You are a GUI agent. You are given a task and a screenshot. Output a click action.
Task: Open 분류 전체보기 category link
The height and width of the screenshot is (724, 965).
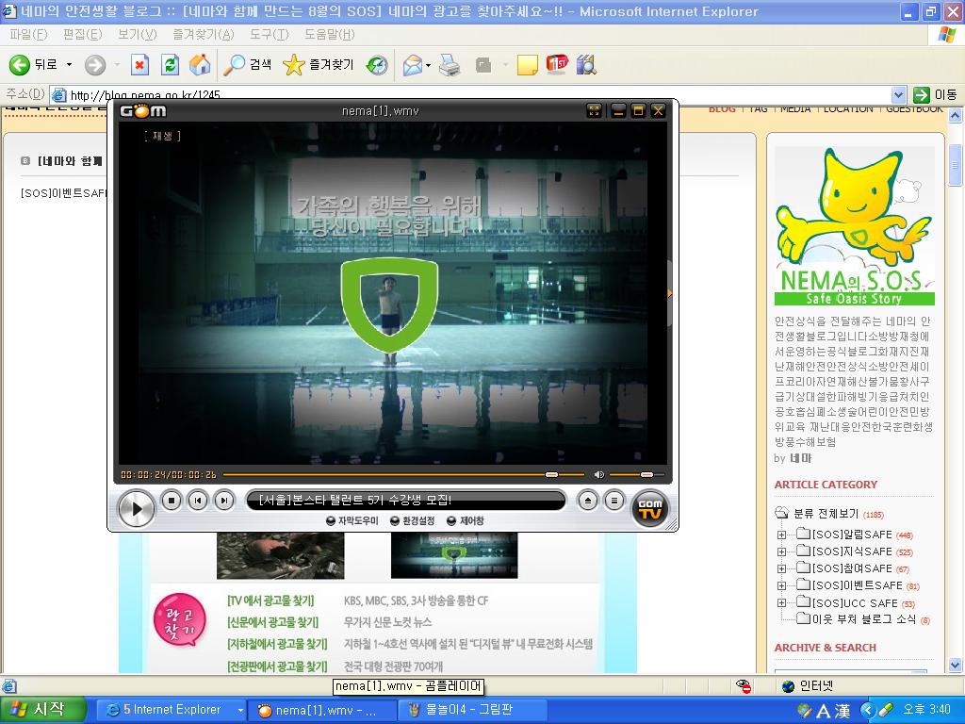(x=826, y=514)
